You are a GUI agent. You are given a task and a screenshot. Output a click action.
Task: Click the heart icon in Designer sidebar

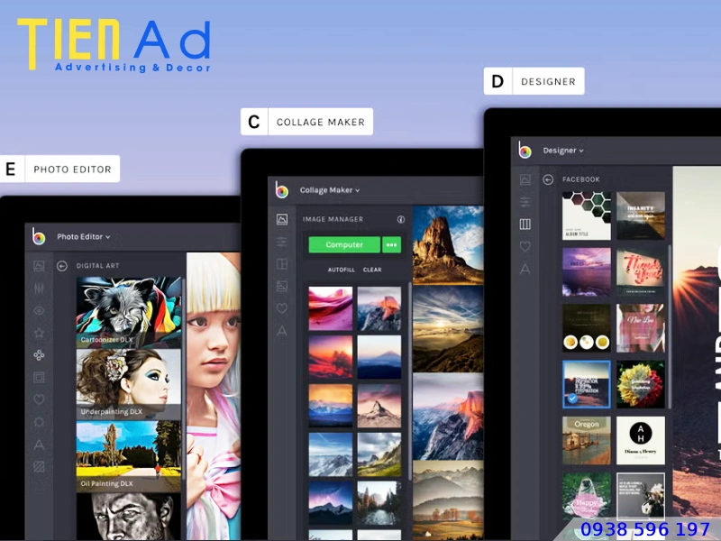point(525,246)
